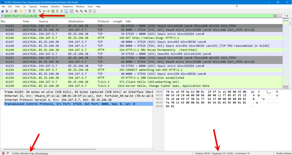Open the Statistics menu

tap(55, 6)
